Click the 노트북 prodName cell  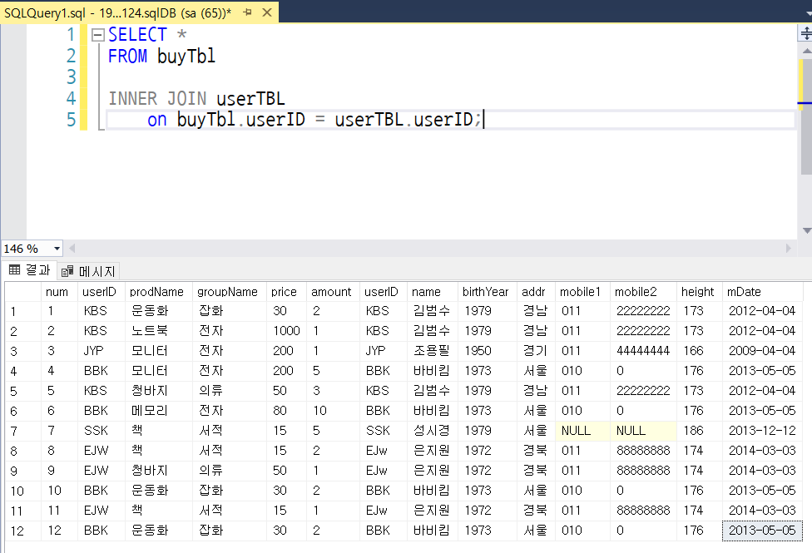click(x=158, y=331)
